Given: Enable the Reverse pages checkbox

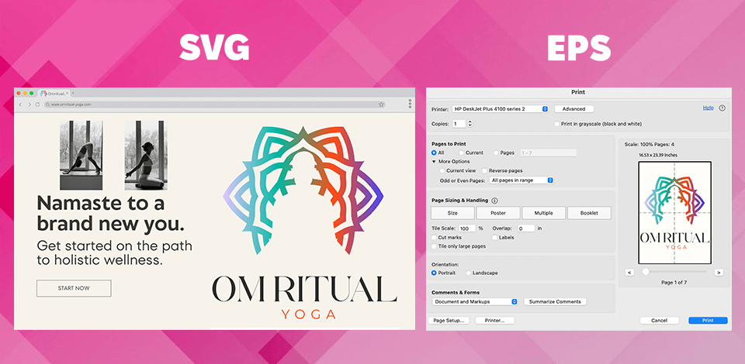Looking at the screenshot, I should pos(484,170).
